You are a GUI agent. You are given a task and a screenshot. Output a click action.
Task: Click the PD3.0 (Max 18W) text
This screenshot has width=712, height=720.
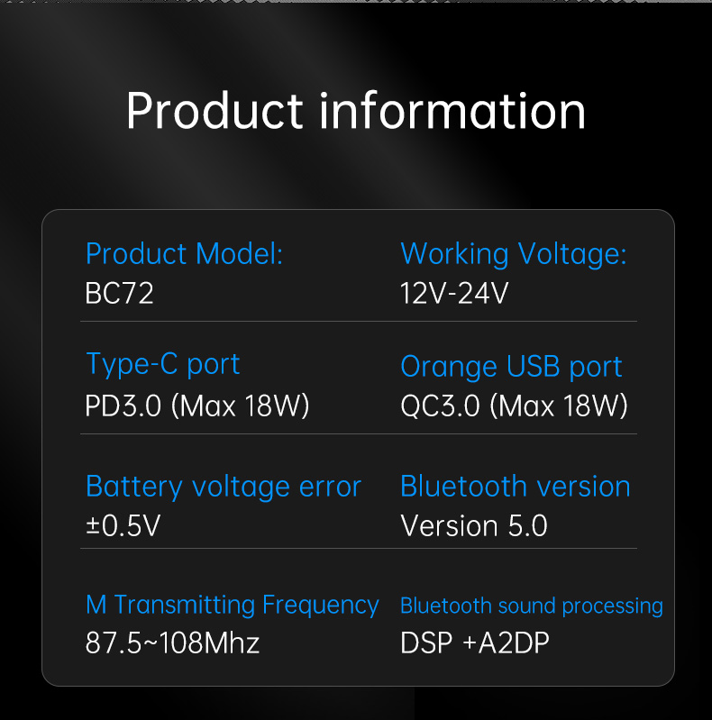coord(197,406)
